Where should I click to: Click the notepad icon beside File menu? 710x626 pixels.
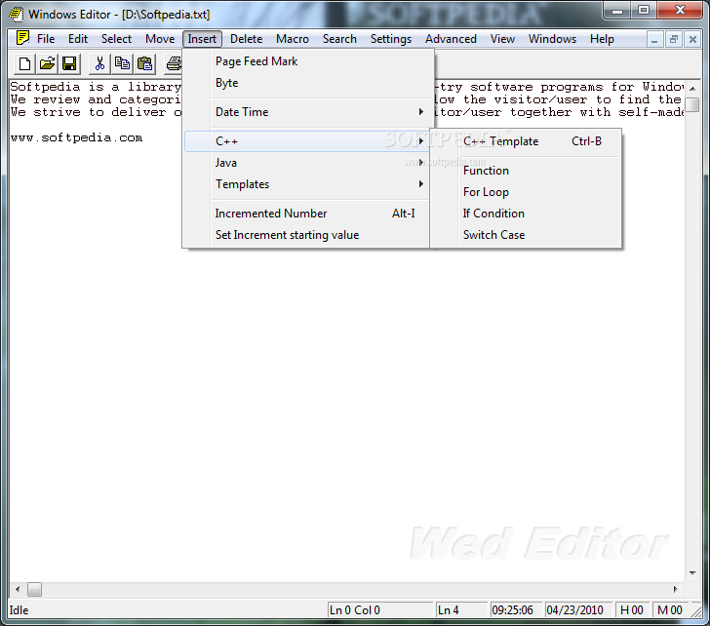(x=22, y=38)
